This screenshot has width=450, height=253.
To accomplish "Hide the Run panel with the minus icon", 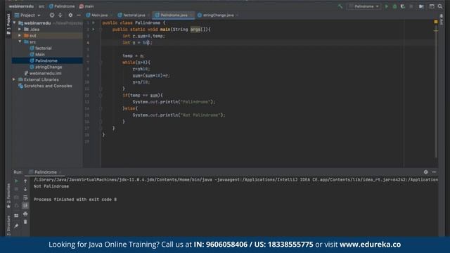I will click(435, 171).
